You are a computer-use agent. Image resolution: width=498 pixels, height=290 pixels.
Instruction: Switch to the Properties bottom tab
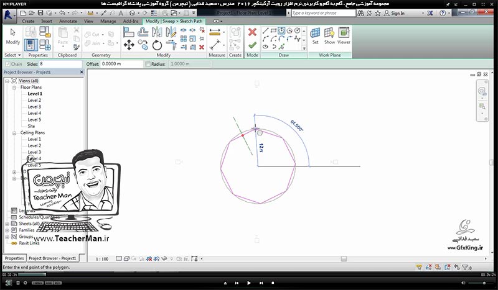[x=14, y=258]
